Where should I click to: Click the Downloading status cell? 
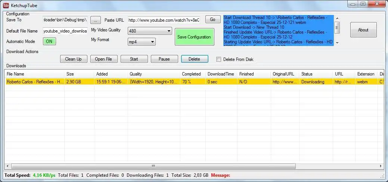pos(316,82)
